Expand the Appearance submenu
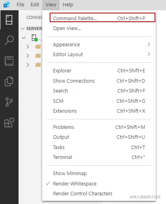This screenshot has height=204, width=166. click(x=99, y=45)
